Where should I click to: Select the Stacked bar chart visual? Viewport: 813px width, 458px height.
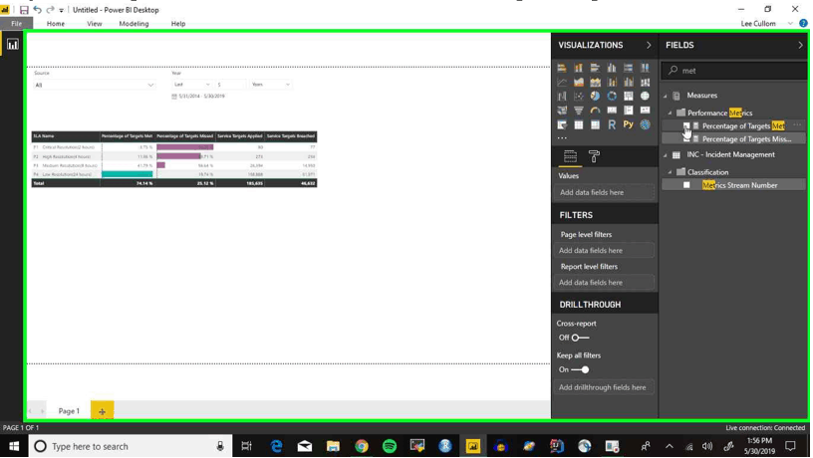(x=562, y=68)
